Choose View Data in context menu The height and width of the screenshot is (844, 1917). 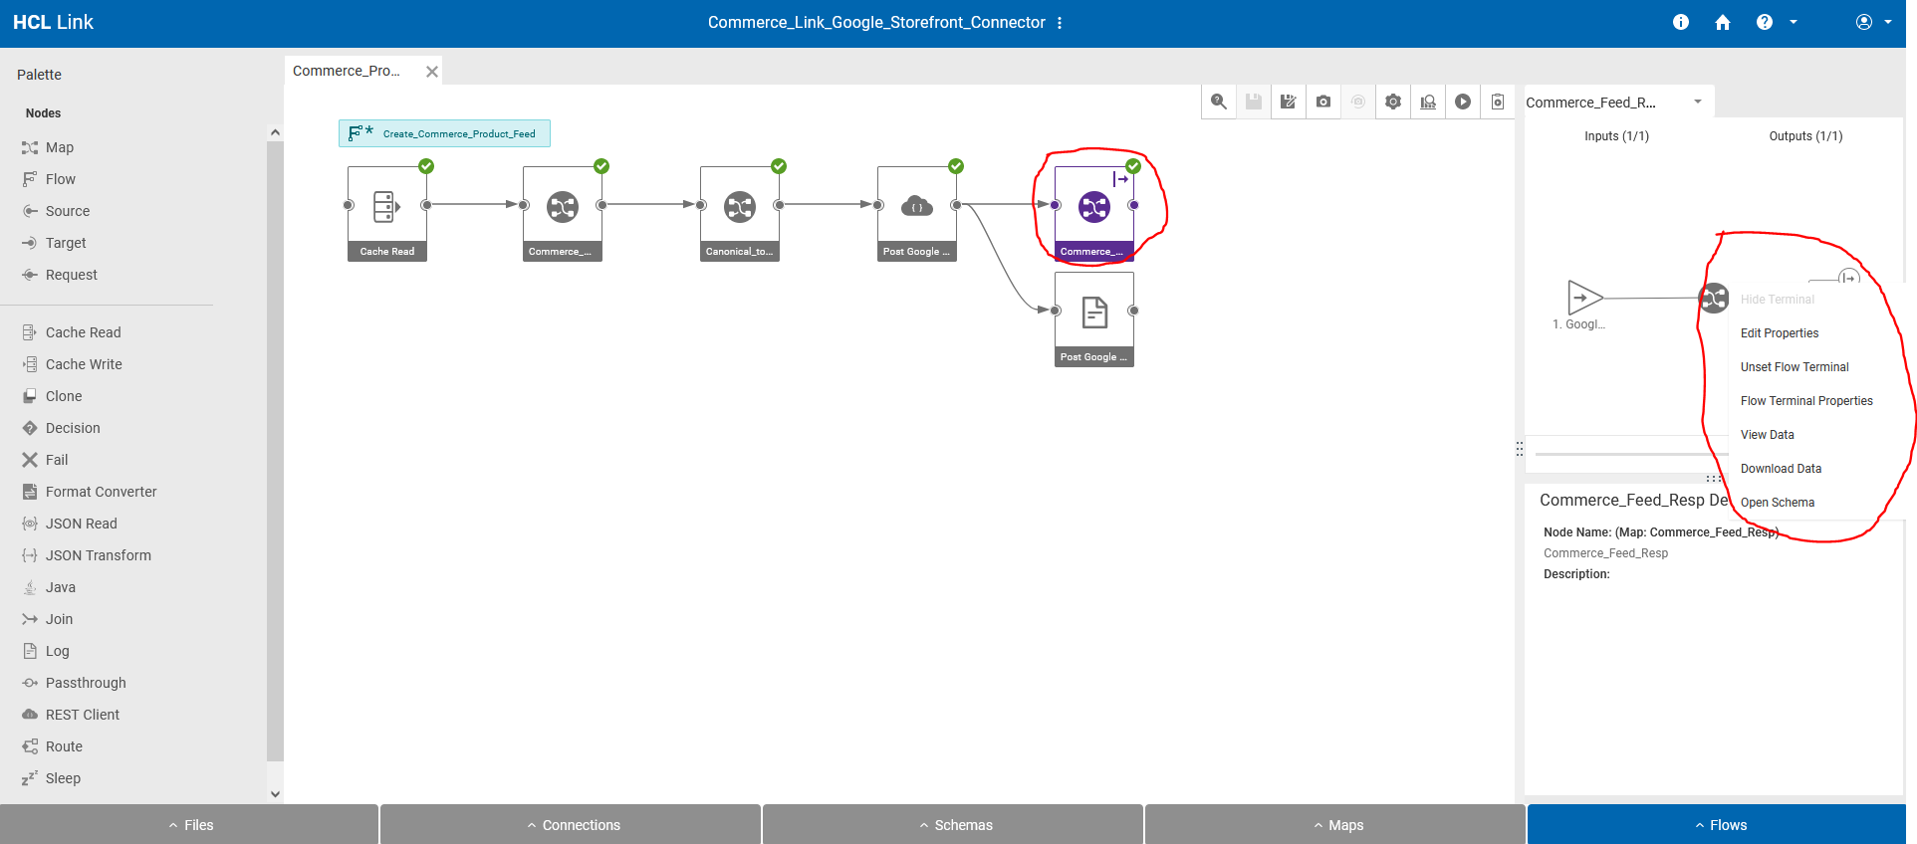pos(1768,435)
